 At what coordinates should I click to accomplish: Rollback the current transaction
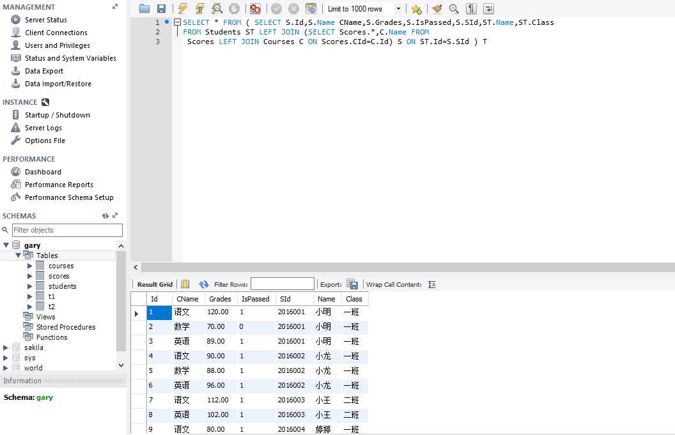[293, 8]
